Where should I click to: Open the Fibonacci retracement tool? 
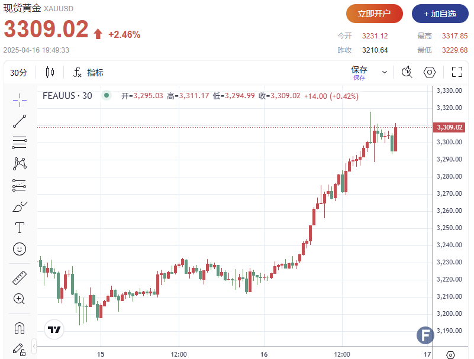tap(20, 142)
